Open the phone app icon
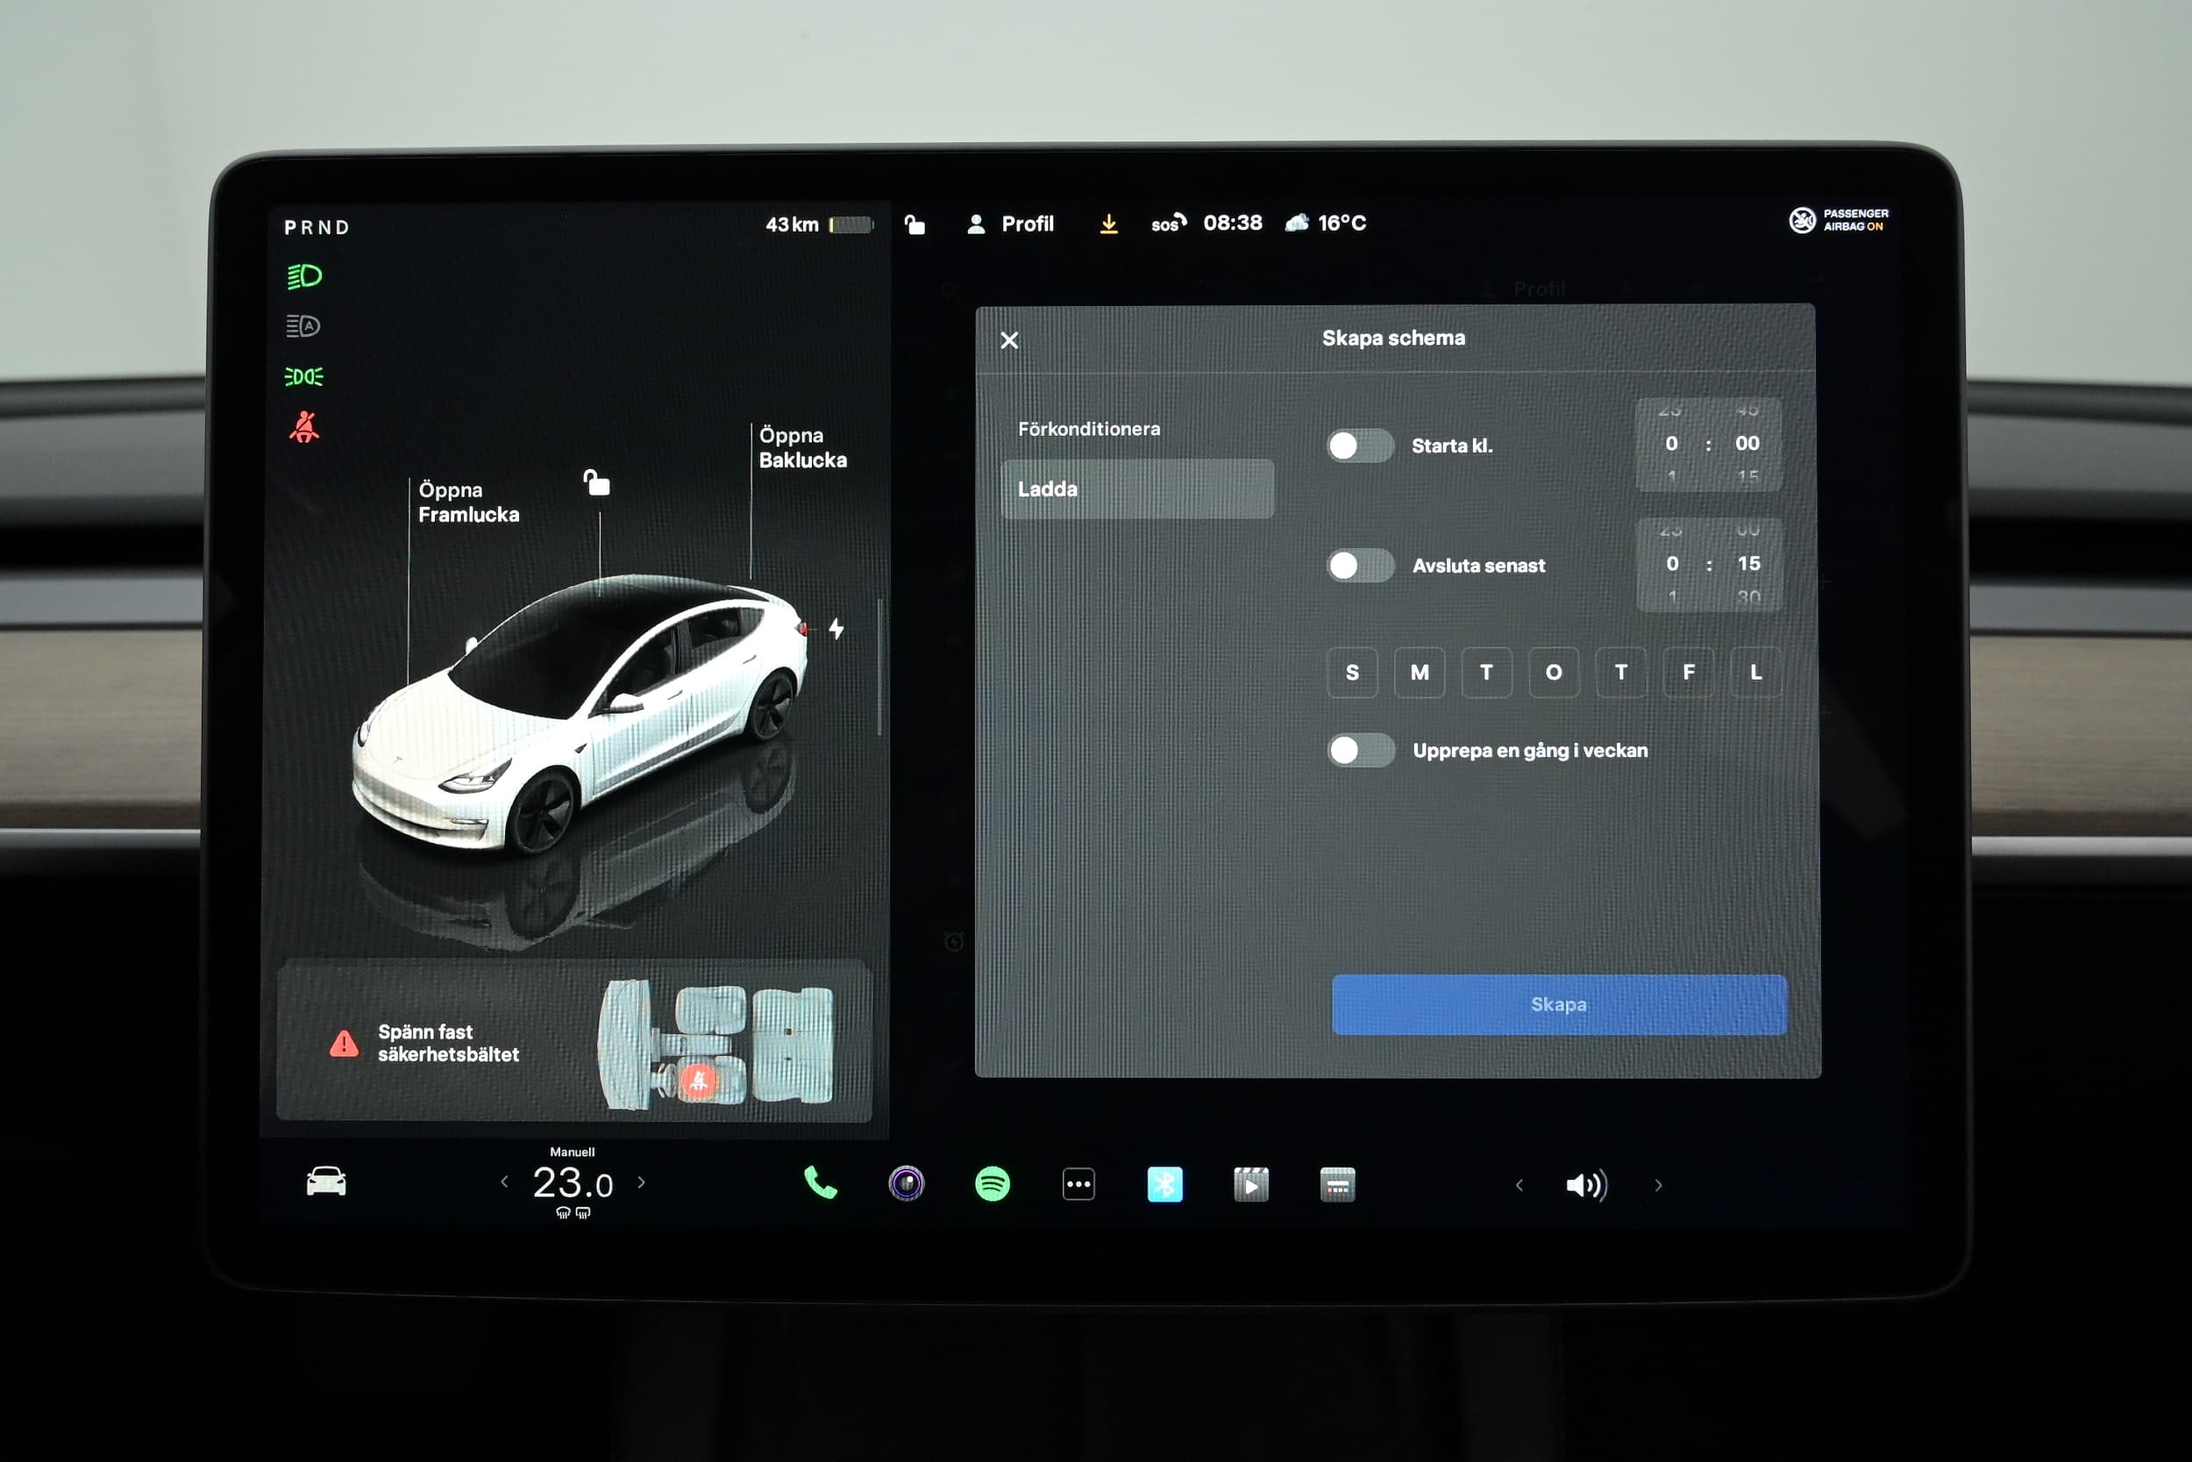 819,1184
